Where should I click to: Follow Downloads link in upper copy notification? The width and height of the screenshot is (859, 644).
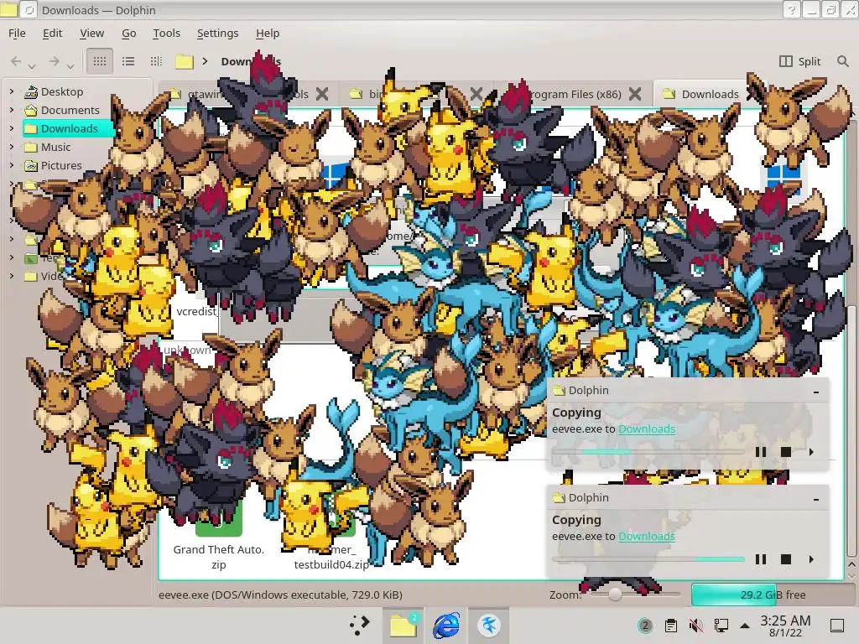pyautogui.click(x=647, y=428)
